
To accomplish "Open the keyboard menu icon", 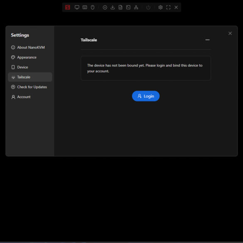I will (85, 7).
